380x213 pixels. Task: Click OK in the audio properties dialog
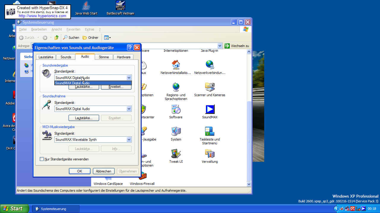click(x=80, y=171)
